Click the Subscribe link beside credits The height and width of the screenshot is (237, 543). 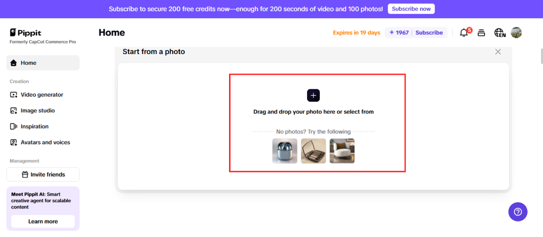pos(429,33)
